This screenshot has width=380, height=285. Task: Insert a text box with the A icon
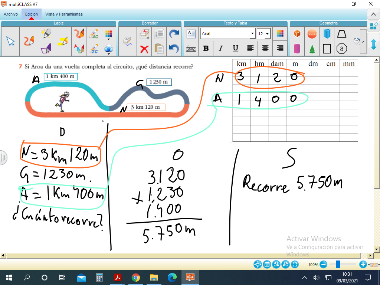pyautogui.click(x=191, y=34)
